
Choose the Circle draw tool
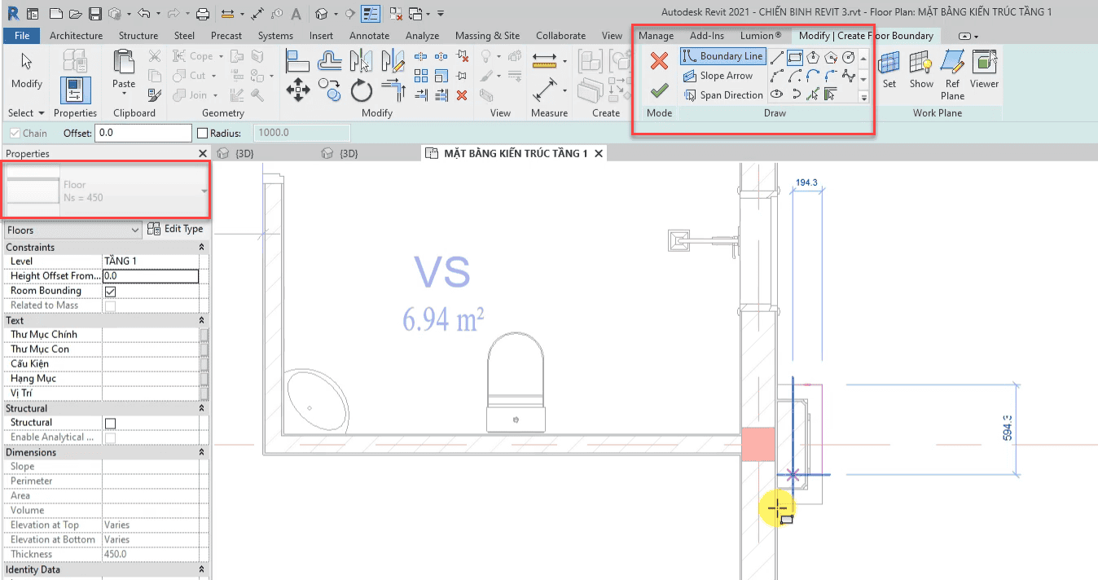coord(849,57)
